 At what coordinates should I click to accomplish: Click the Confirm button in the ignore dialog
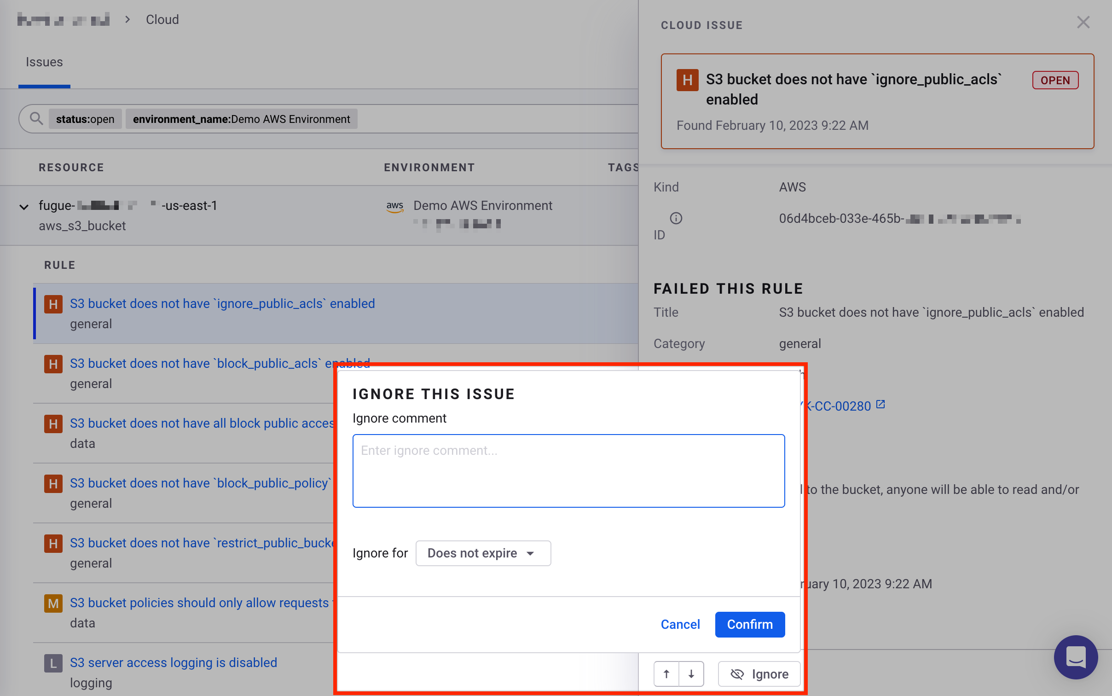tap(749, 624)
